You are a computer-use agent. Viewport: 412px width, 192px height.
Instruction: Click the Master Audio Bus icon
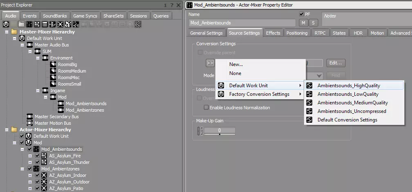coord(30,45)
